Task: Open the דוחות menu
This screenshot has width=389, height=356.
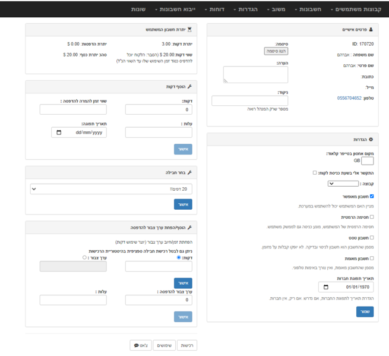Action: tap(214, 9)
